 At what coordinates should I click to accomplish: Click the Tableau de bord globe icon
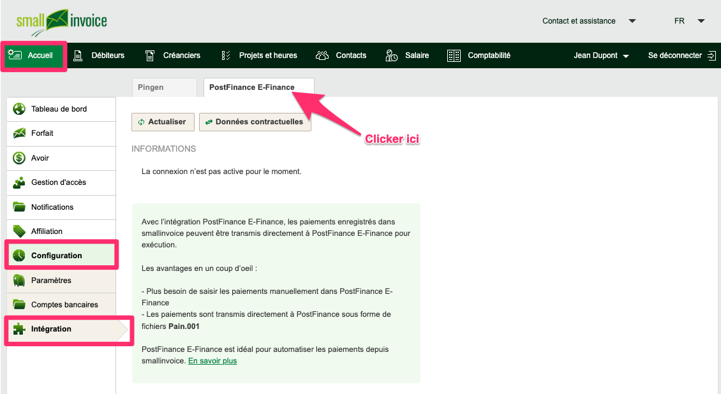[19, 109]
